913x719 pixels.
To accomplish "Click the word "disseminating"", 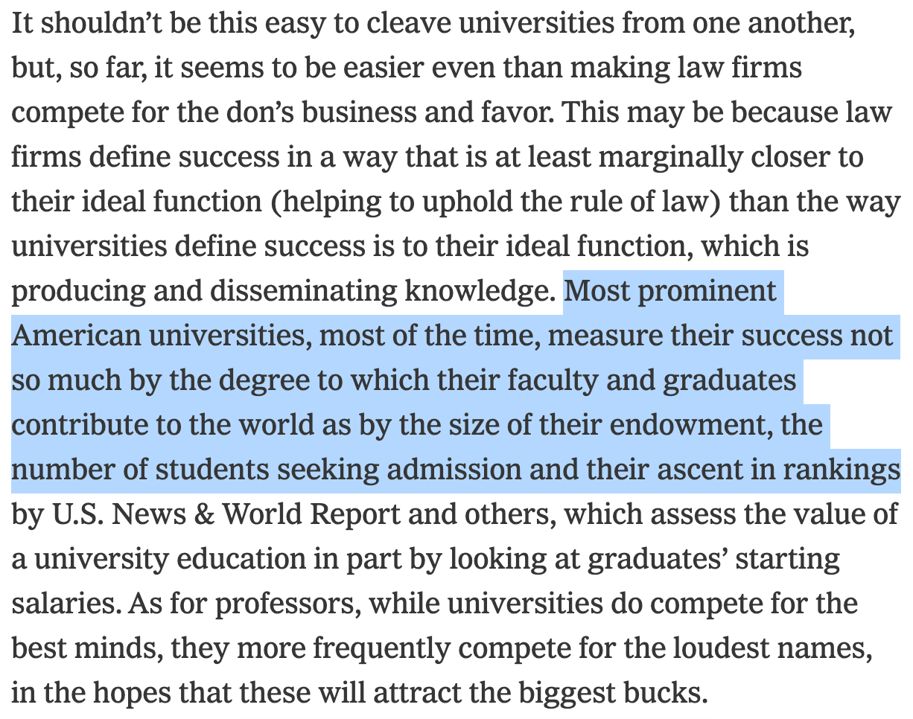I will [x=303, y=291].
